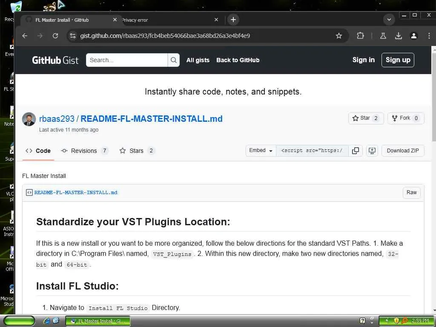The image size is (436, 327).
Task: Click the FL Master Install description text
Action: pos(44,176)
